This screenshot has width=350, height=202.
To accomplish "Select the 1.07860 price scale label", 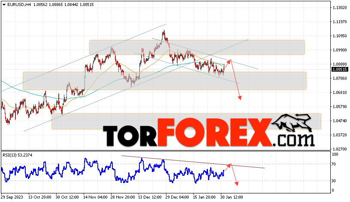I will (340, 78).
